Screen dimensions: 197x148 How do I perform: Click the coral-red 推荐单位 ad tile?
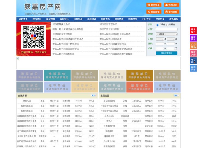point(140,87)
